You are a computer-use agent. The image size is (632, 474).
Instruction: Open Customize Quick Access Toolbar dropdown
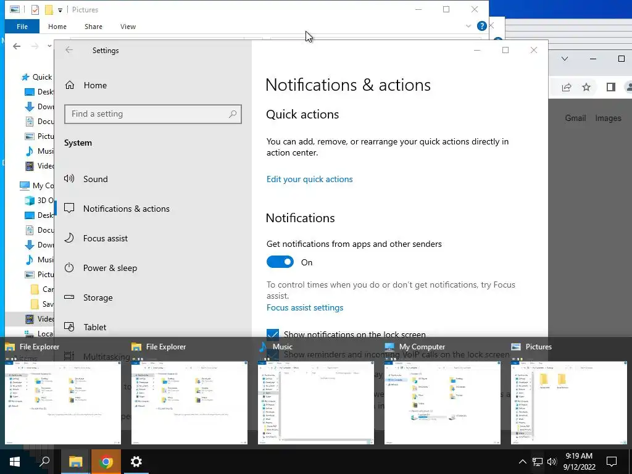(60, 10)
